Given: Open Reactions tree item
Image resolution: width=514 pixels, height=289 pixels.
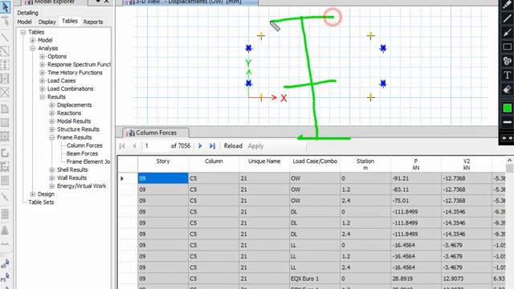Looking at the screenshot, I should pyautogui.click(x=69, y=113).
